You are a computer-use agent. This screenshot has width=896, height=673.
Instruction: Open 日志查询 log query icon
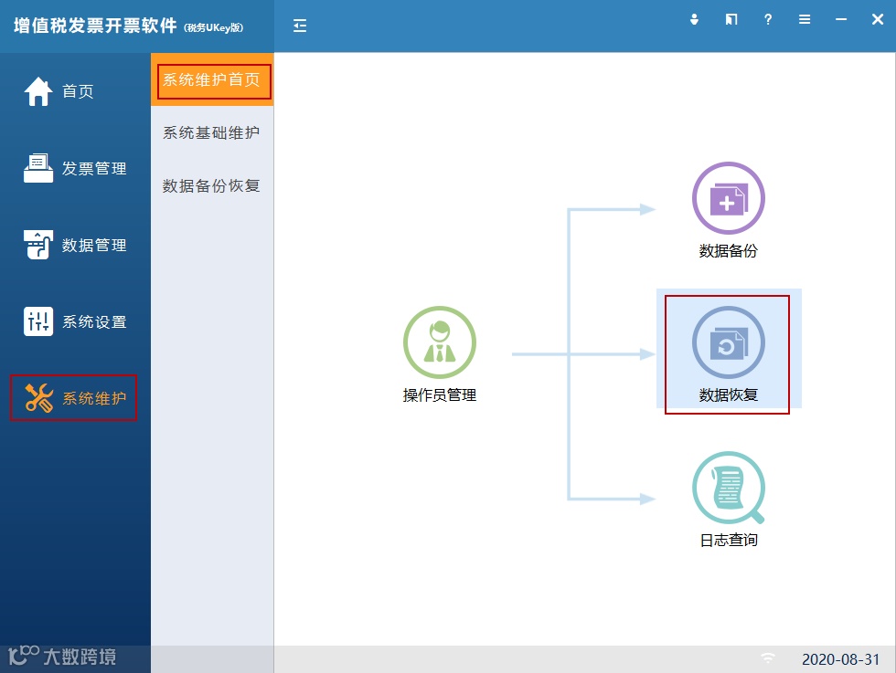pos(728,488)
